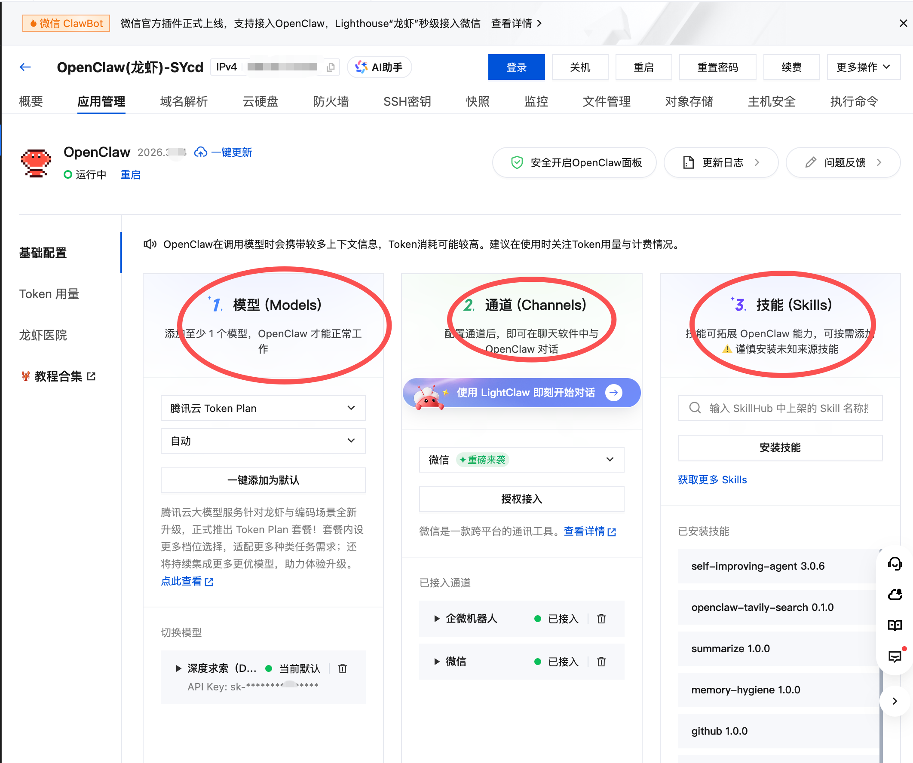Copy the IPv4 address

click(x=331, y=67)
